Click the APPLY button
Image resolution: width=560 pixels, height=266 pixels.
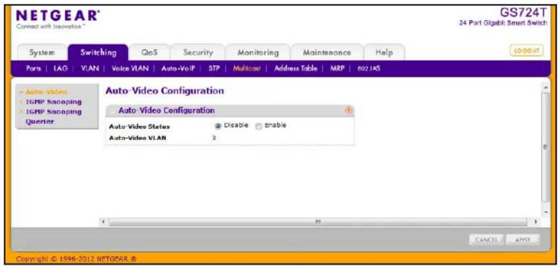[523, 240]
